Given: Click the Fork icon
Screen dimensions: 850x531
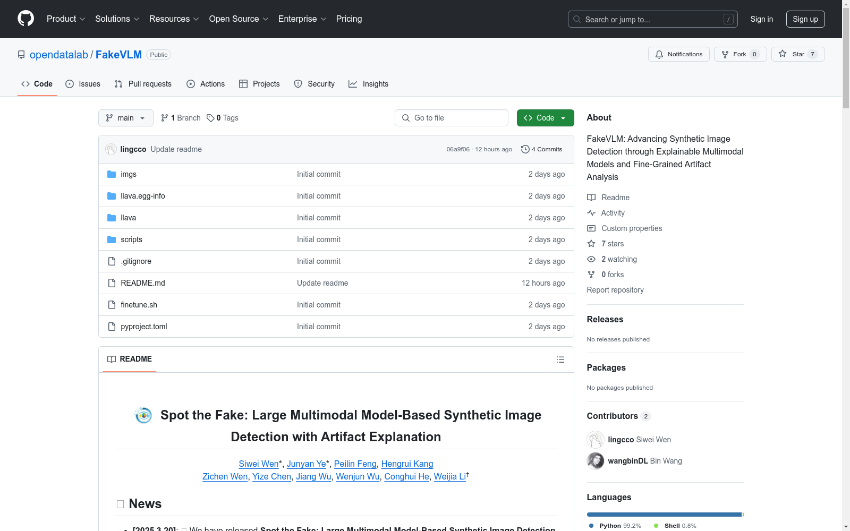Looking at the screenshot, I should tap(725, 54).
